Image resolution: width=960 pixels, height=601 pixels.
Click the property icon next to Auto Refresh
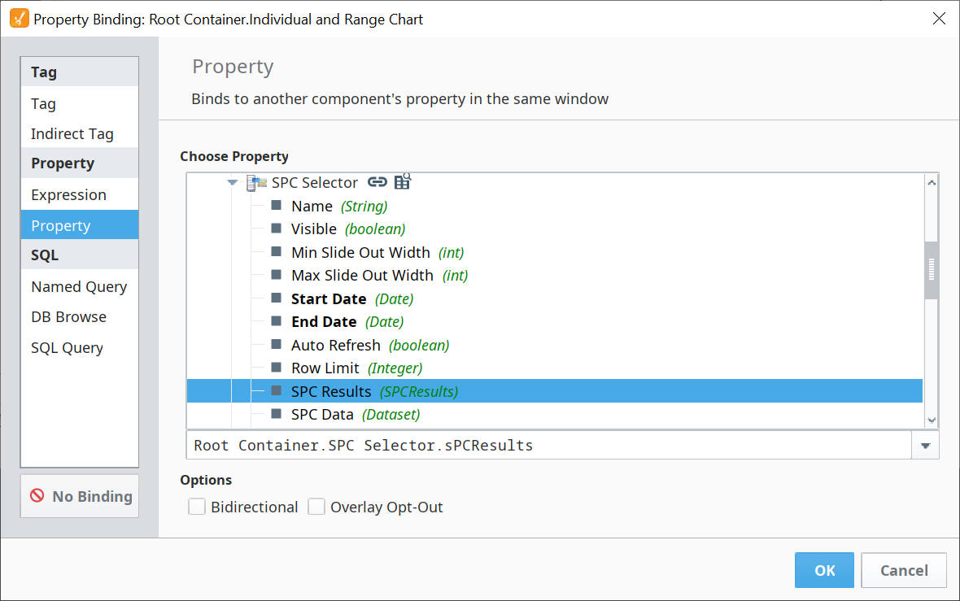pos(276,345)
